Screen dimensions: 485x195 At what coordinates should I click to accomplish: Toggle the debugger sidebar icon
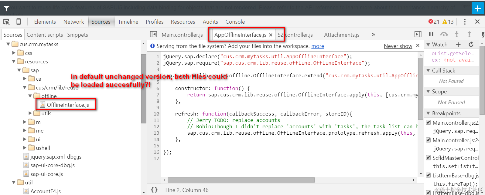click(418, 35)
